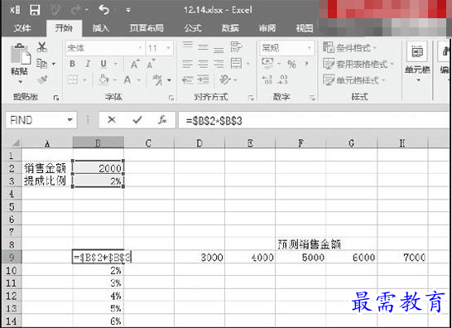Open 套用表格格式 menu

pyautogui.click(x=358, y=64)
